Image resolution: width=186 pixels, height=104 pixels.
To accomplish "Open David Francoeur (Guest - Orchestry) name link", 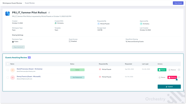I will [30, 69].
